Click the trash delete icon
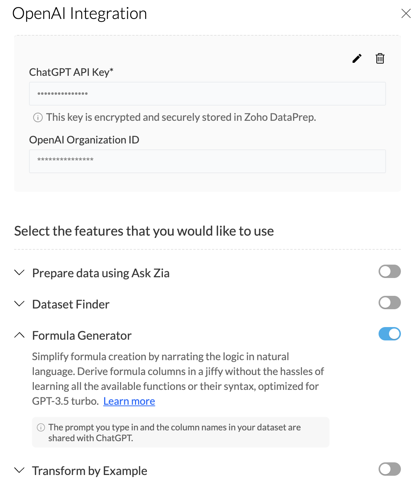 point(380,58)
